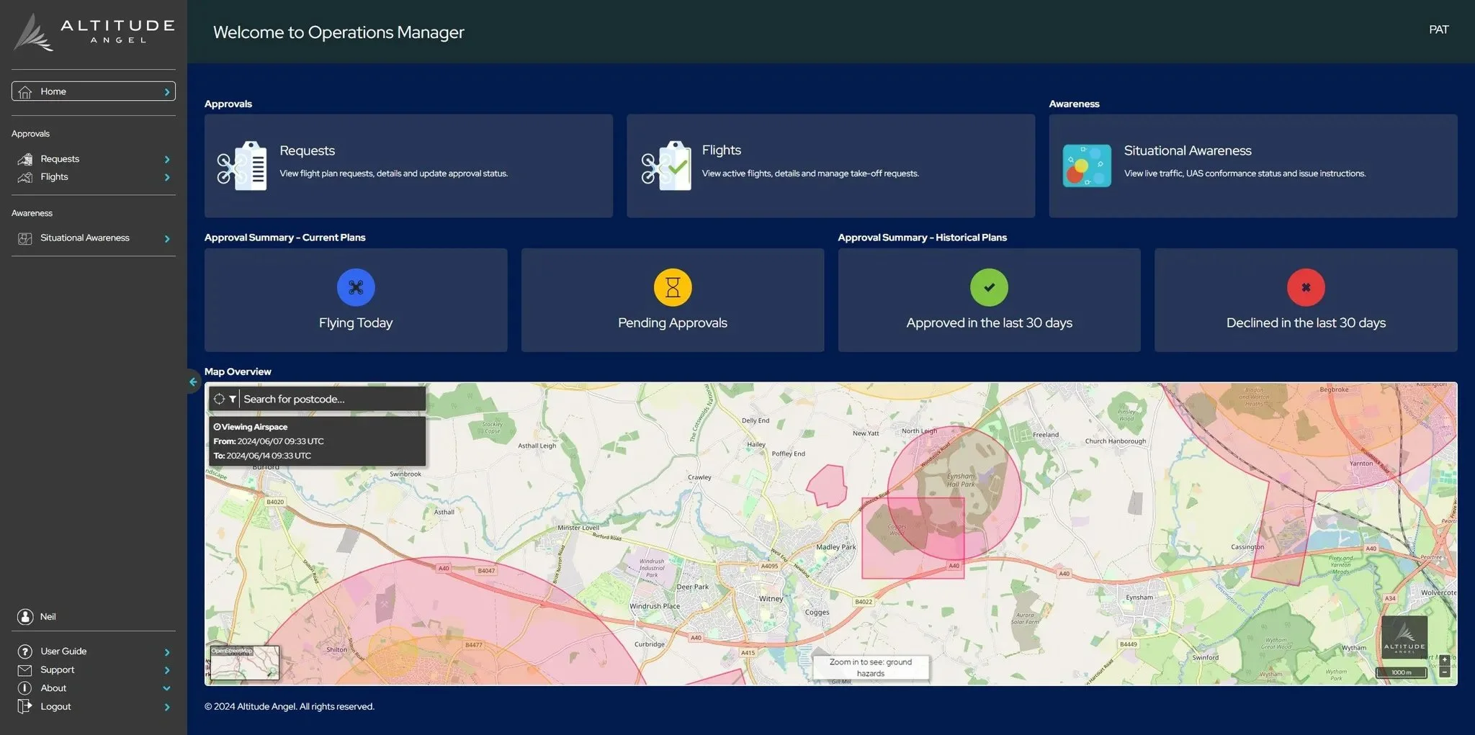Expand the Support chevron
Image resolution: width=1475 pixels, height=735 pixels.
(x=167, y=671)
